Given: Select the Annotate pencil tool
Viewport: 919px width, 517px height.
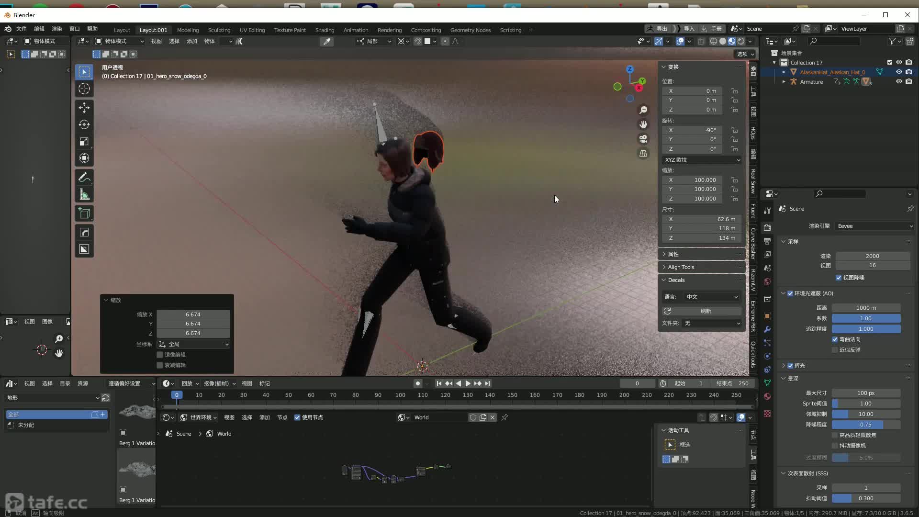Looking at the screenshot, I should pyautogui.click(x=84, y=178).
